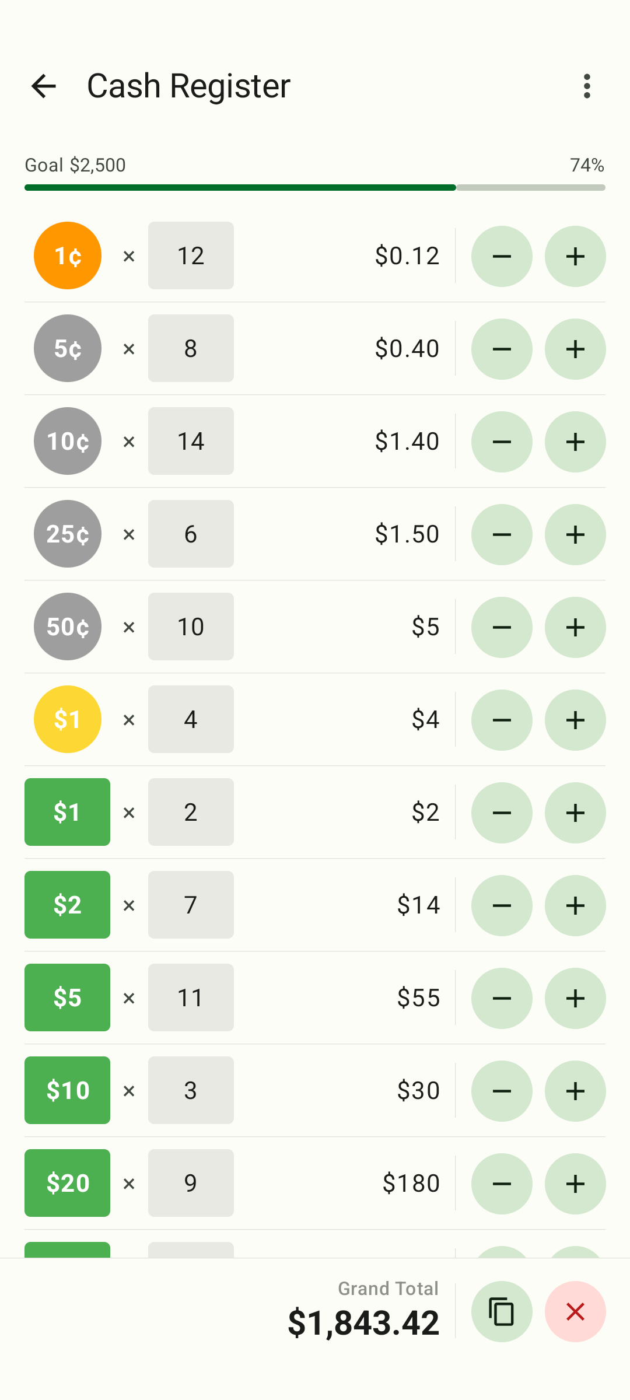The image size is (630, 1400).
Task: Open the three-dot overflow menu
Action: pos(587,86)
